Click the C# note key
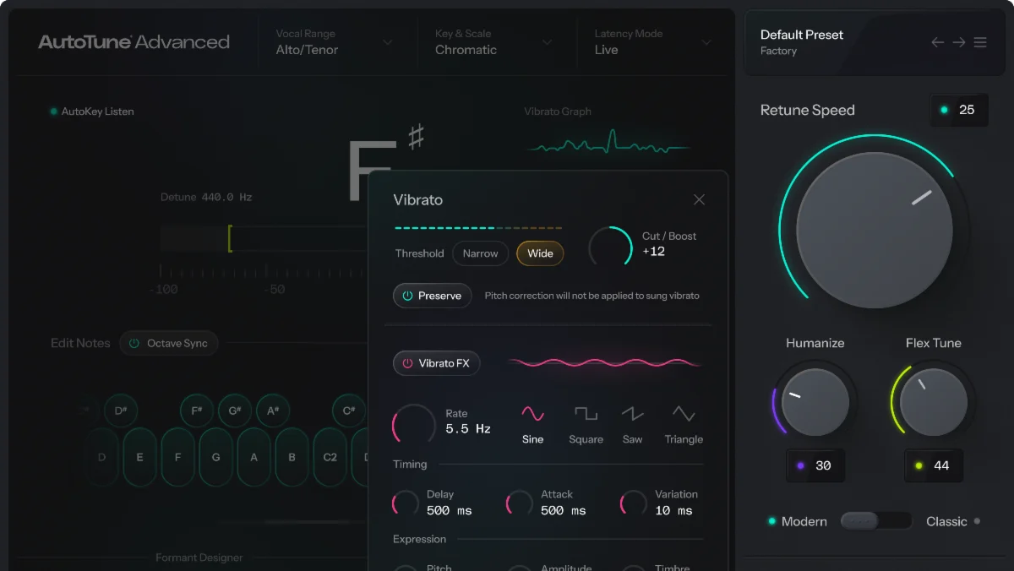The height and width of the screenshot is (571, 1014). click(349, 411)
